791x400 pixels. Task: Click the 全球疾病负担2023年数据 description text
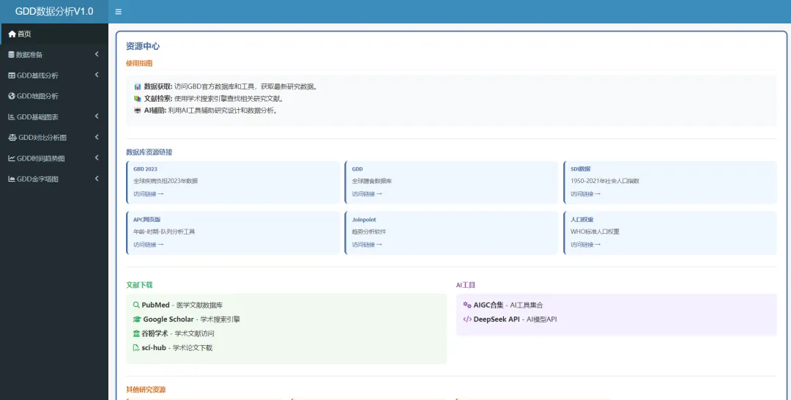click(x=166, y=180)
